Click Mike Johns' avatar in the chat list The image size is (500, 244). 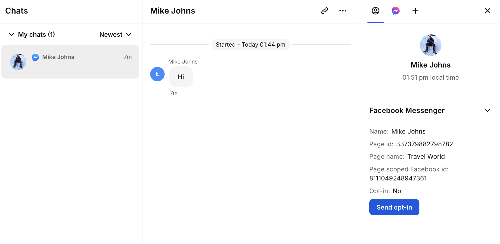(x=18, y=62)
